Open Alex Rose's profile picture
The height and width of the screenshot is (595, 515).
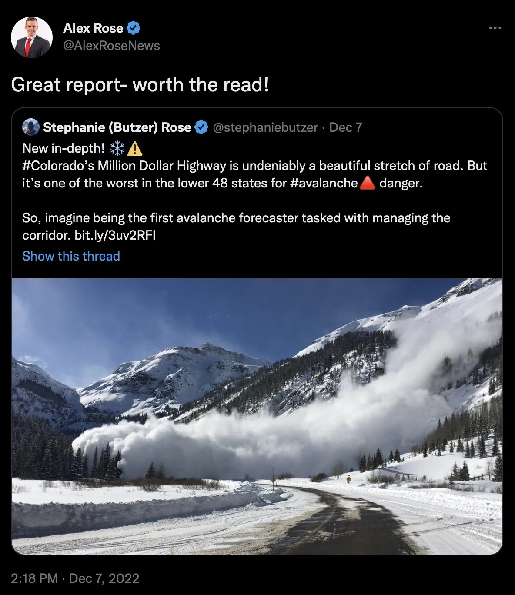(31, 37)
